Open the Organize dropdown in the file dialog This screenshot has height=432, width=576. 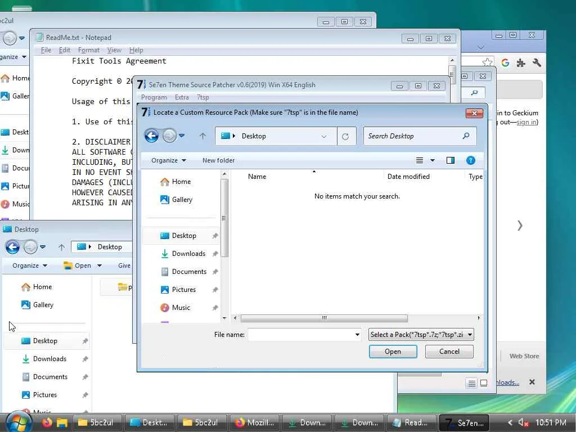[169, 160]
